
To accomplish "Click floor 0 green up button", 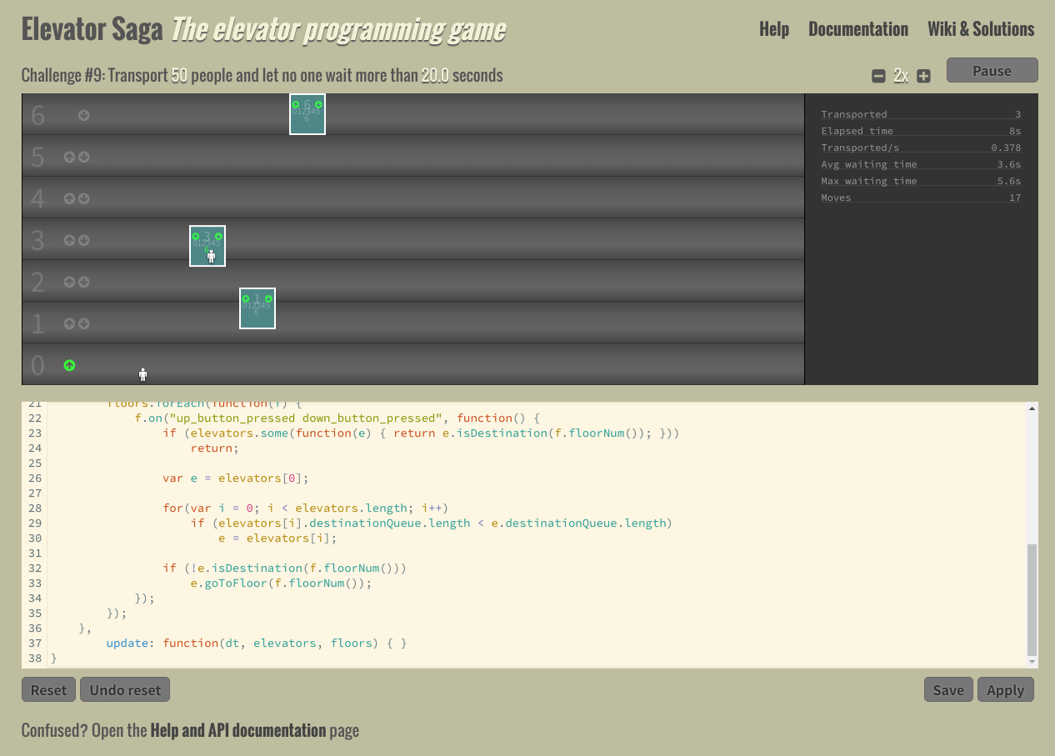I will pos(70,365).
